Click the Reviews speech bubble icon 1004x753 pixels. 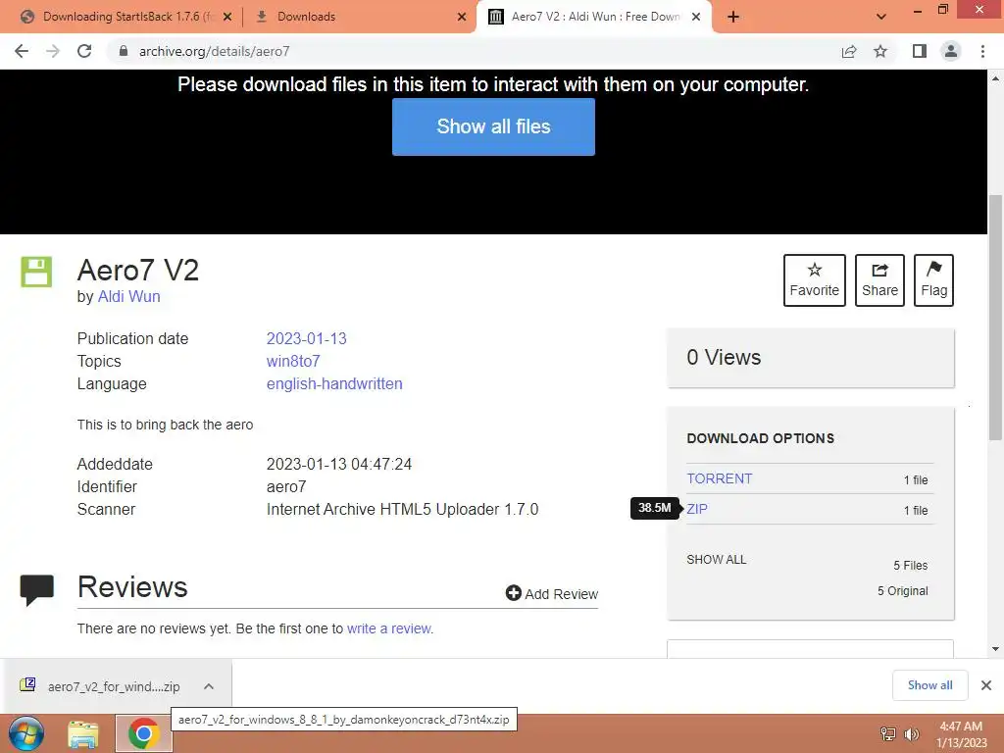click(x=37, y=590)
